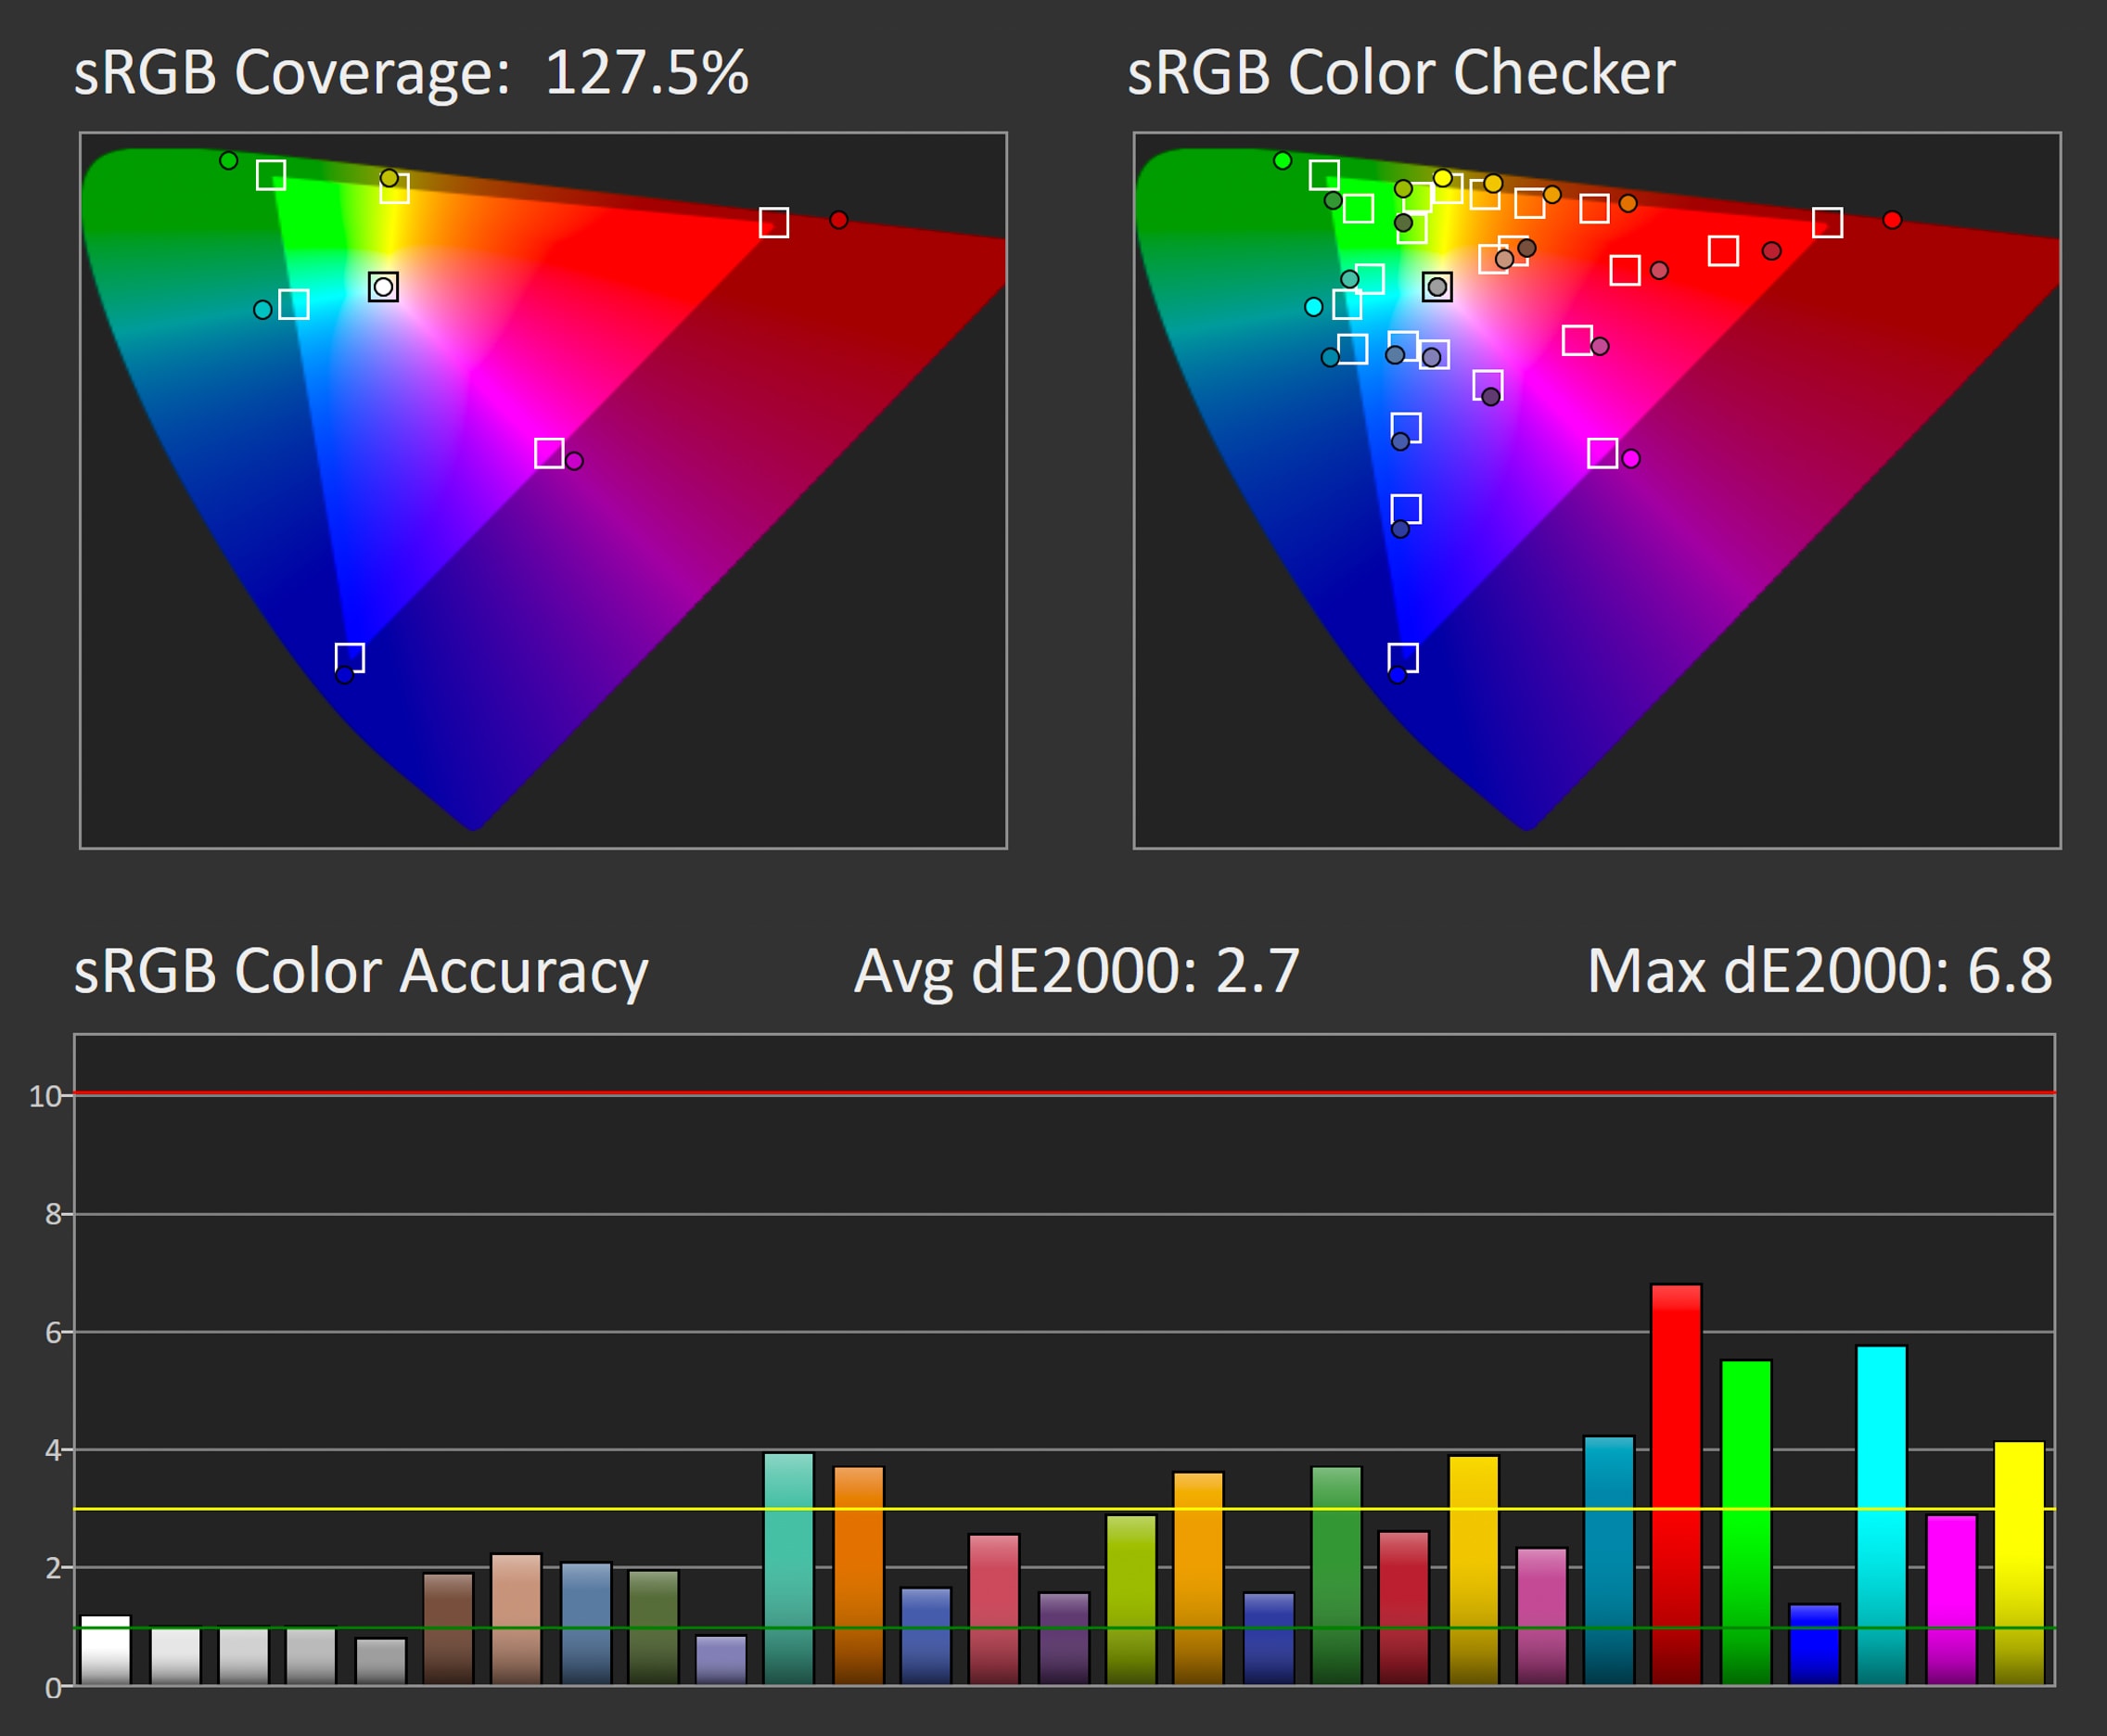Click the red measured circle in Coverage diagram
Screen dimensions: 2107x1736
coord(838,219)
